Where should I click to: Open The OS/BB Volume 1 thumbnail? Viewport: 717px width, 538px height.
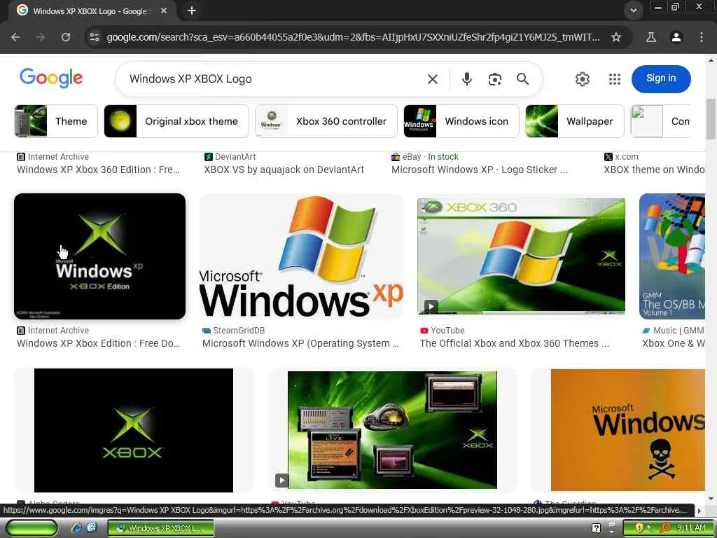coord(671,256)
